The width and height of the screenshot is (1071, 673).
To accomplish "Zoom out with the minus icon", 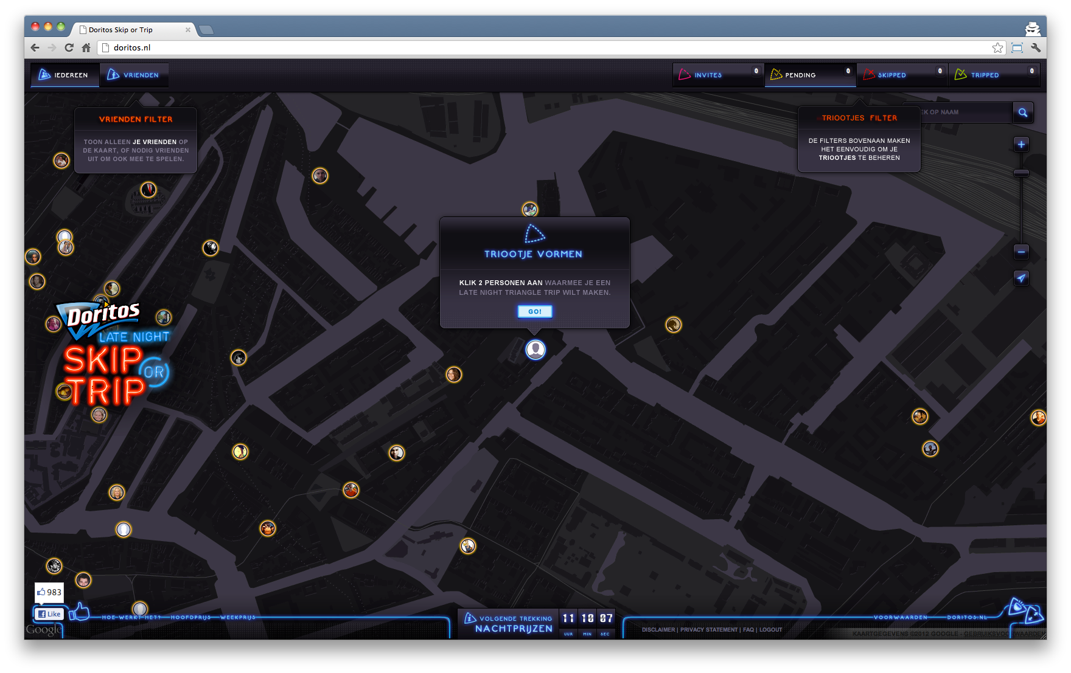I will click(x=1021, y=252).
